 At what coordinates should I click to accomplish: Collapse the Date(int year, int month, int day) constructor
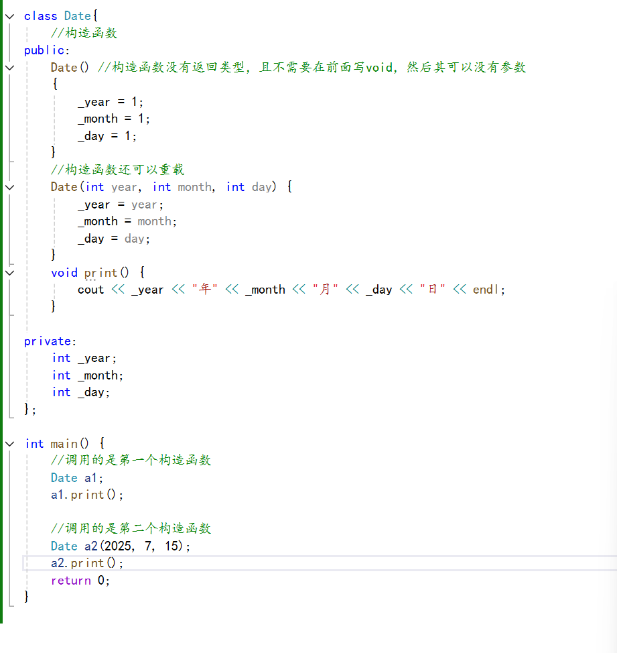point(9,187)
